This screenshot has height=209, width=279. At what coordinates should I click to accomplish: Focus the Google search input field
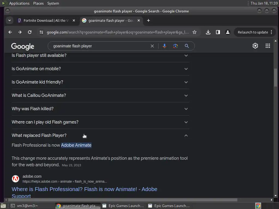101,46
